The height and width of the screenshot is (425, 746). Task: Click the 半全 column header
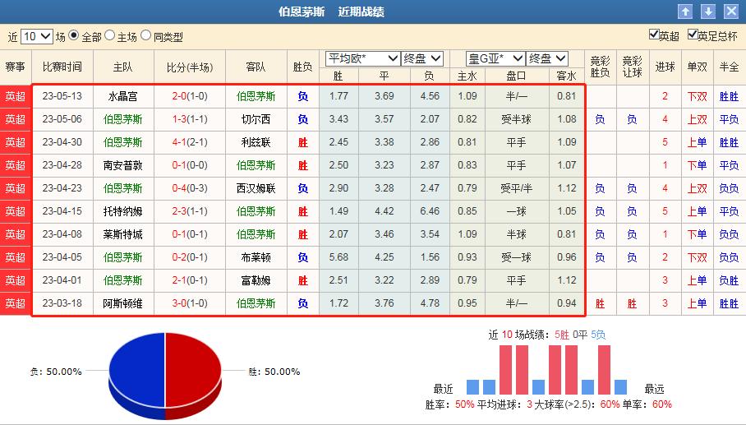click(730, 67)
